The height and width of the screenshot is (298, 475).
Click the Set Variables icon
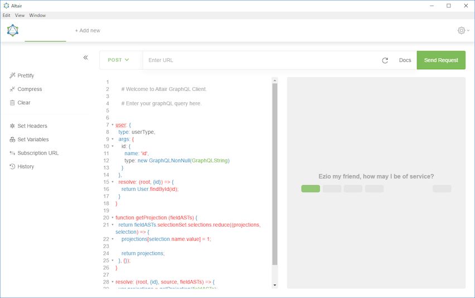[x=12, y=140]
